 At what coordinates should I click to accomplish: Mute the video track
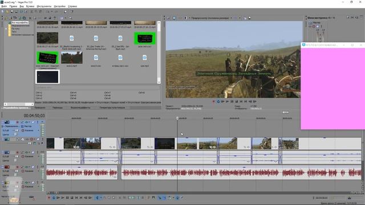coord(38,139)
